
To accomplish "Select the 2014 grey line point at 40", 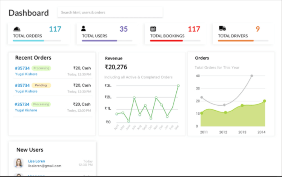I will tap(252, 76).
